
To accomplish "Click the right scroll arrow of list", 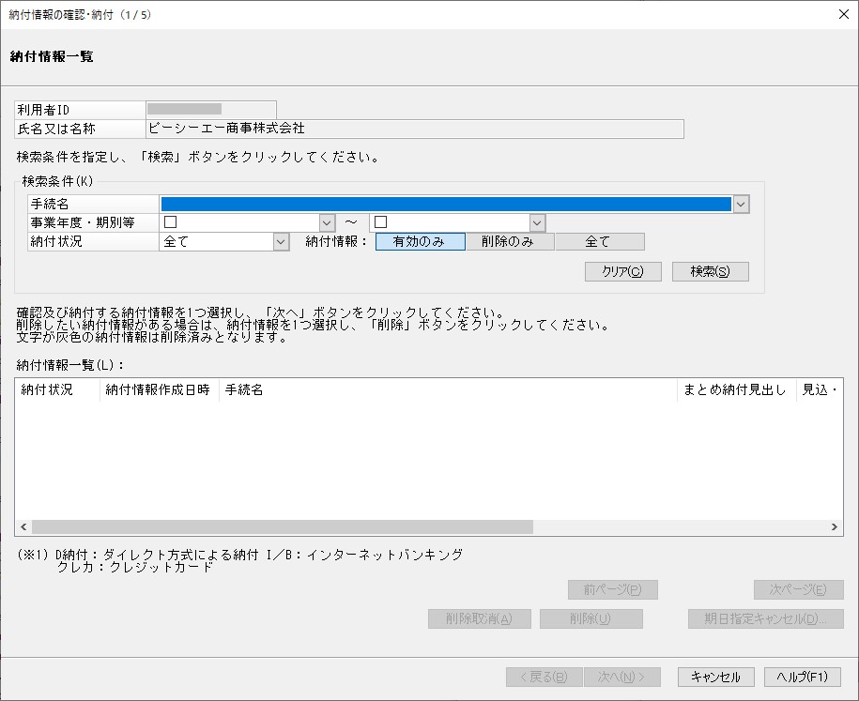I will click(834, 526).
